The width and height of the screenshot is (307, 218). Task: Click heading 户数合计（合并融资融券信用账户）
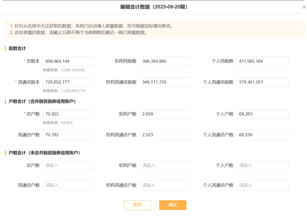tap(42, 102)
